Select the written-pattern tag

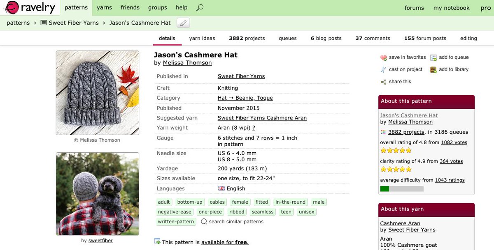pos(176,222)
